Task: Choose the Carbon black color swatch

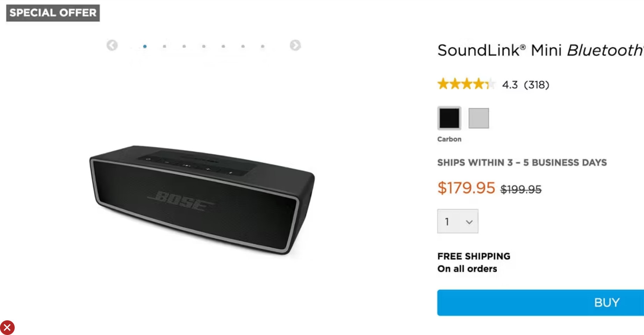Action: (x=449, y=118)
